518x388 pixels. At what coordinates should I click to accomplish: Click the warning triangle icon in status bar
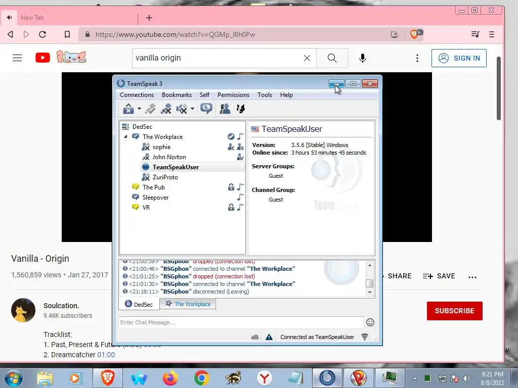pyautogui.click(x=269, y=337)
